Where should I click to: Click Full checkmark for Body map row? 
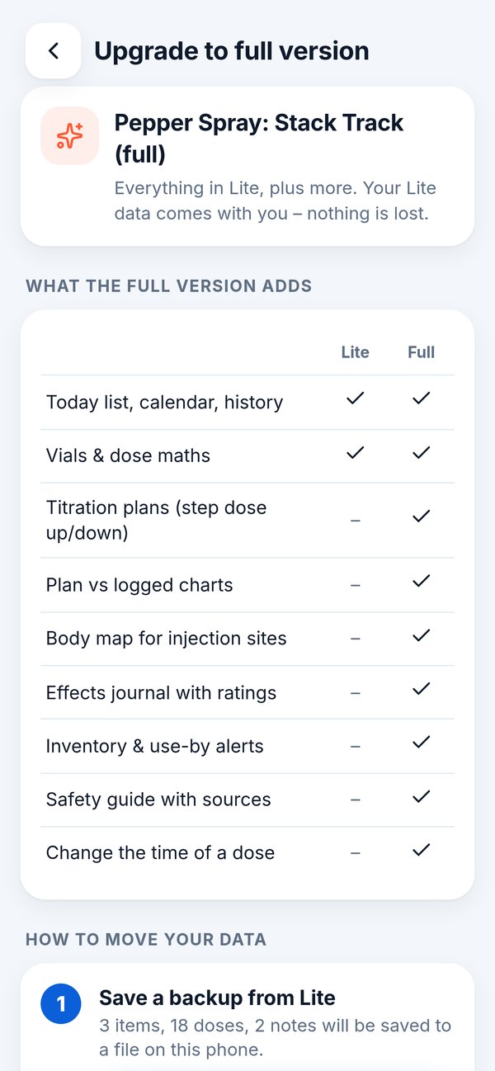point(421,635)
